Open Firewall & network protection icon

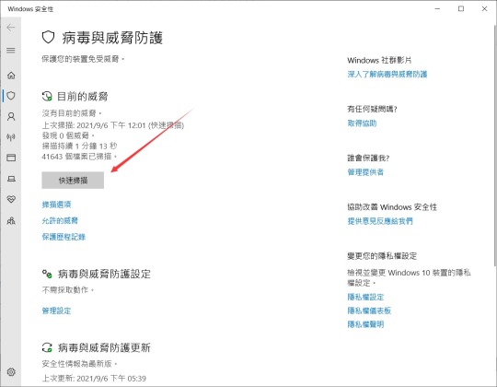point(11,137)
